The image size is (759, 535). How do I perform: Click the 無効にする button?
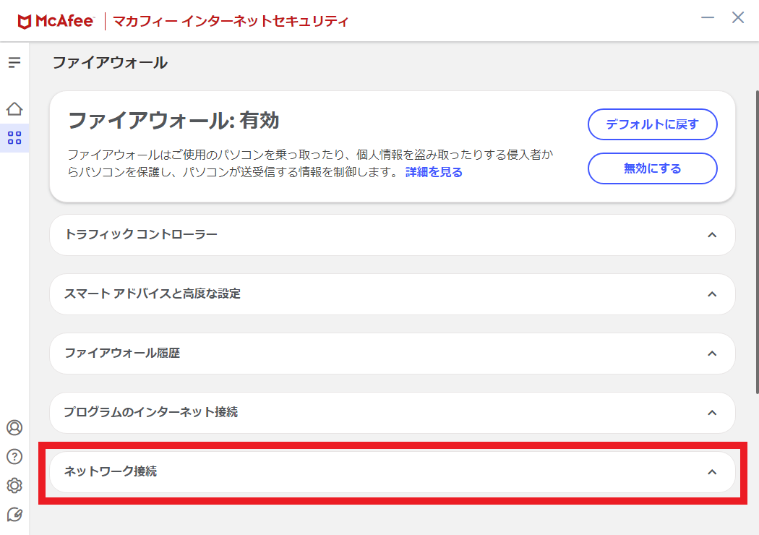653,168
